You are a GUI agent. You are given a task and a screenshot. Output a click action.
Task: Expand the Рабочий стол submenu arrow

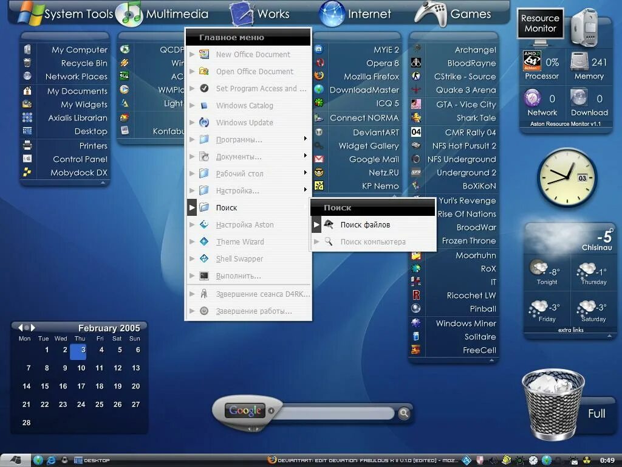pos(305,172)
